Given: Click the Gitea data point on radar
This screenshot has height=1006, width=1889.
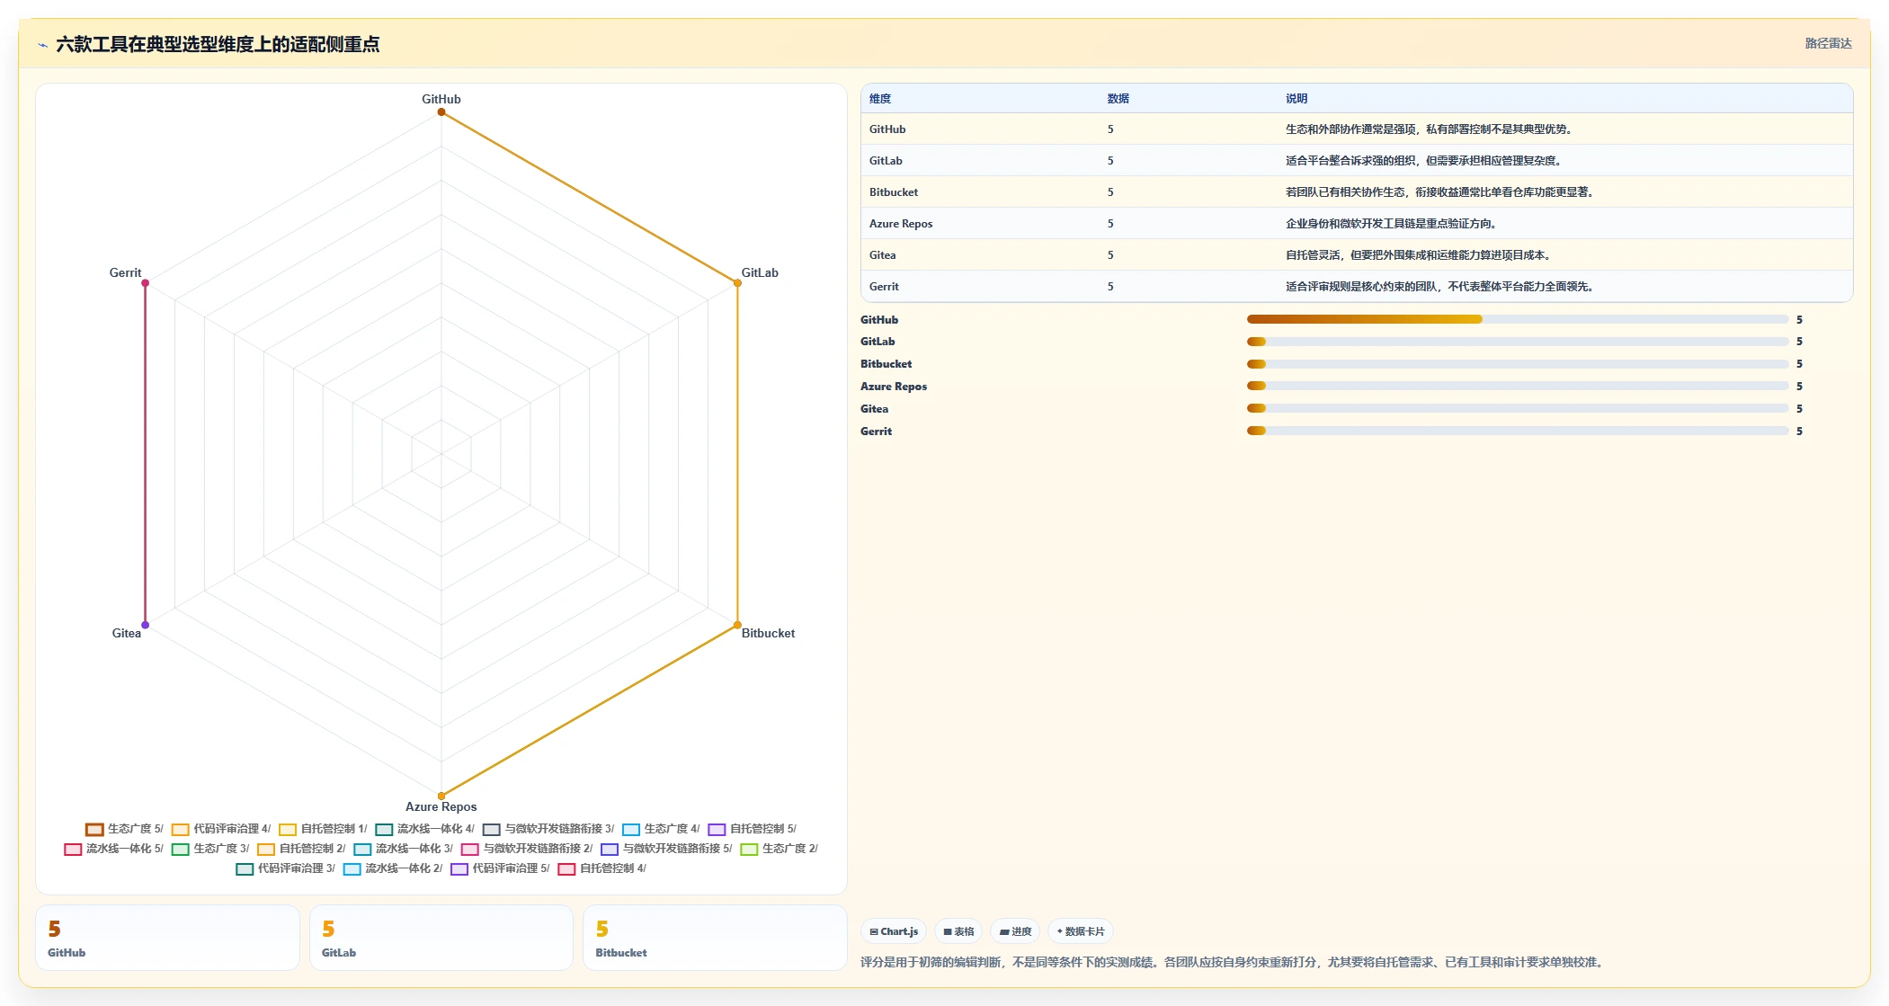Looking at the screenshot, I should (x=145, y=625).
